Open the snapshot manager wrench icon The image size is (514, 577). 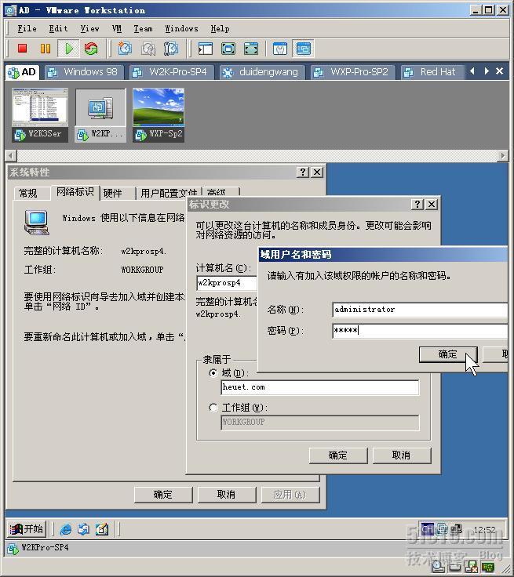[x=171, y=49]
